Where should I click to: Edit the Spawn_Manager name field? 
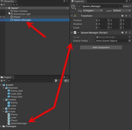101,6
